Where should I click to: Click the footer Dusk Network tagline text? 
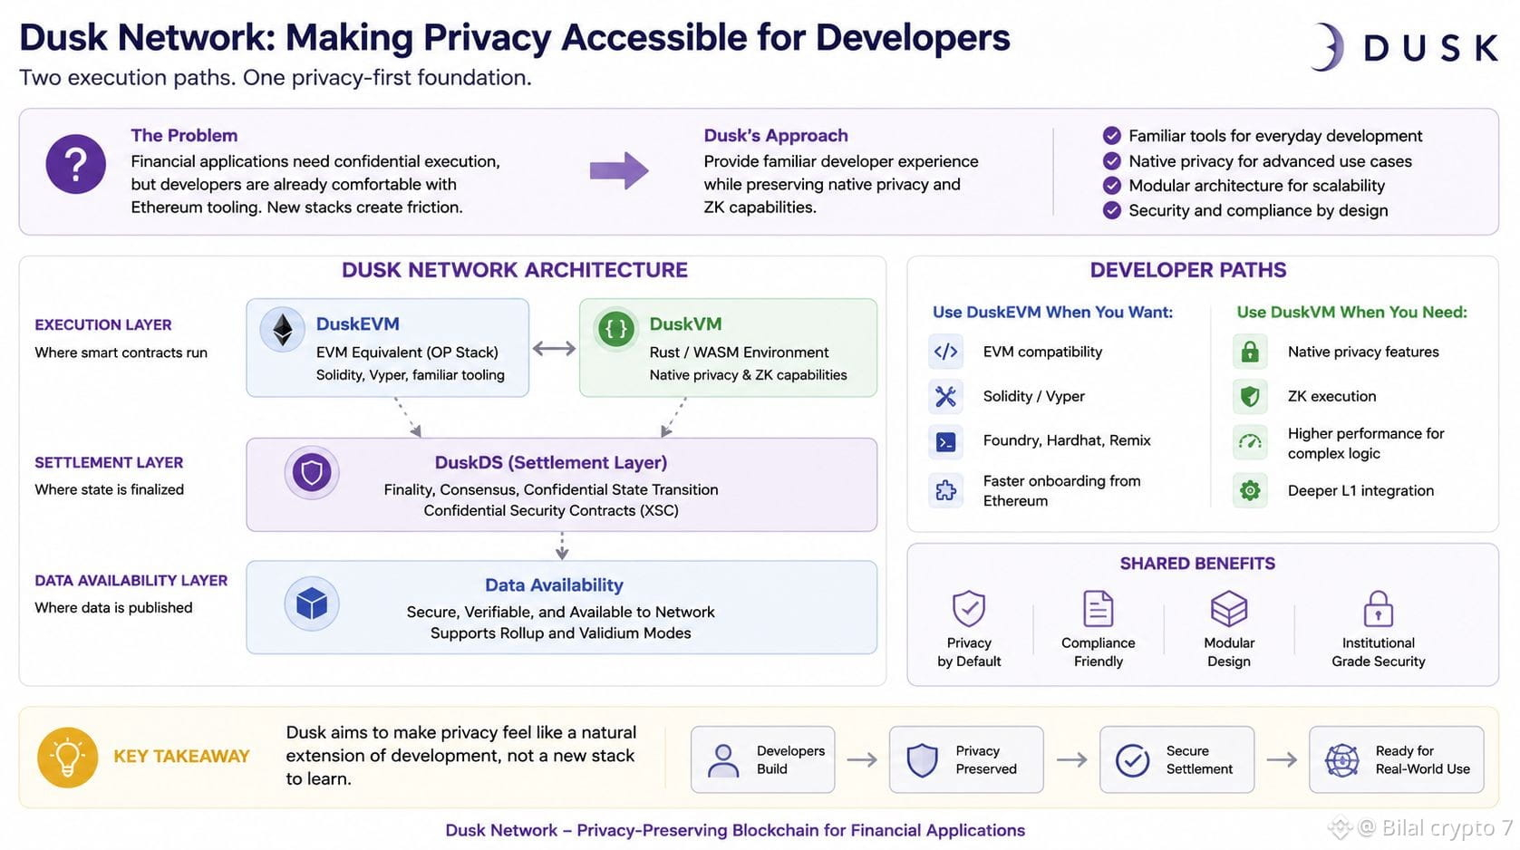point(735,830)
